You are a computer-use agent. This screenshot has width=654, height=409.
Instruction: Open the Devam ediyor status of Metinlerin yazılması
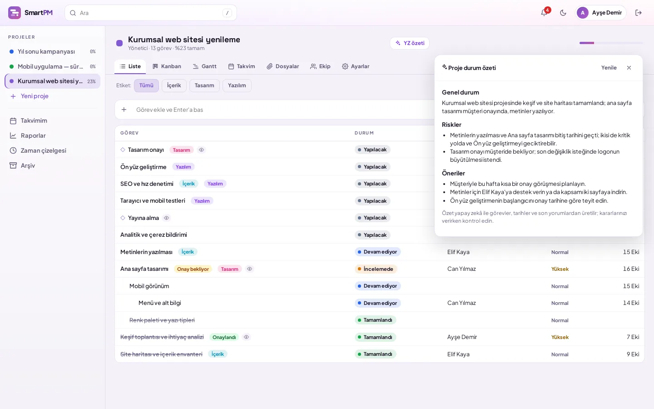[x=377, y=252]
